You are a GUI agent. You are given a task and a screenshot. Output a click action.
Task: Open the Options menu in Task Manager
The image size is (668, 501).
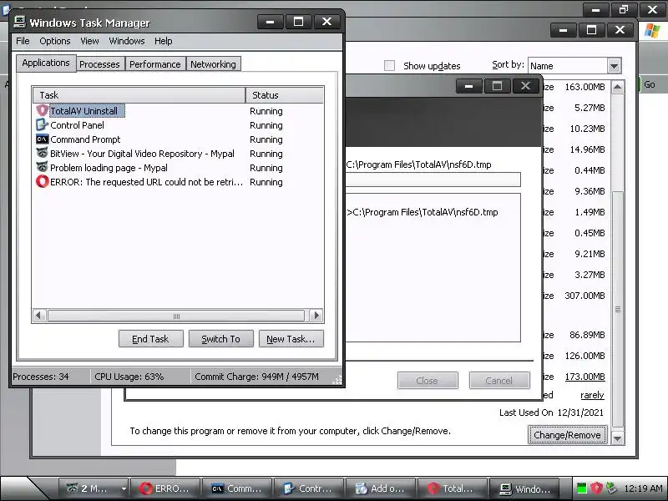(x=55, y=41)
